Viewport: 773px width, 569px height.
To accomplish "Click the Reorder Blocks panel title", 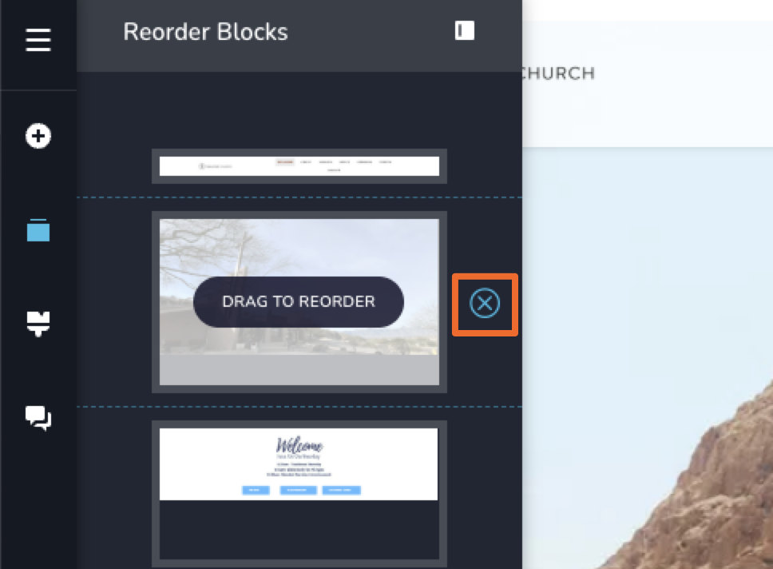I will [x=205, y=32].
